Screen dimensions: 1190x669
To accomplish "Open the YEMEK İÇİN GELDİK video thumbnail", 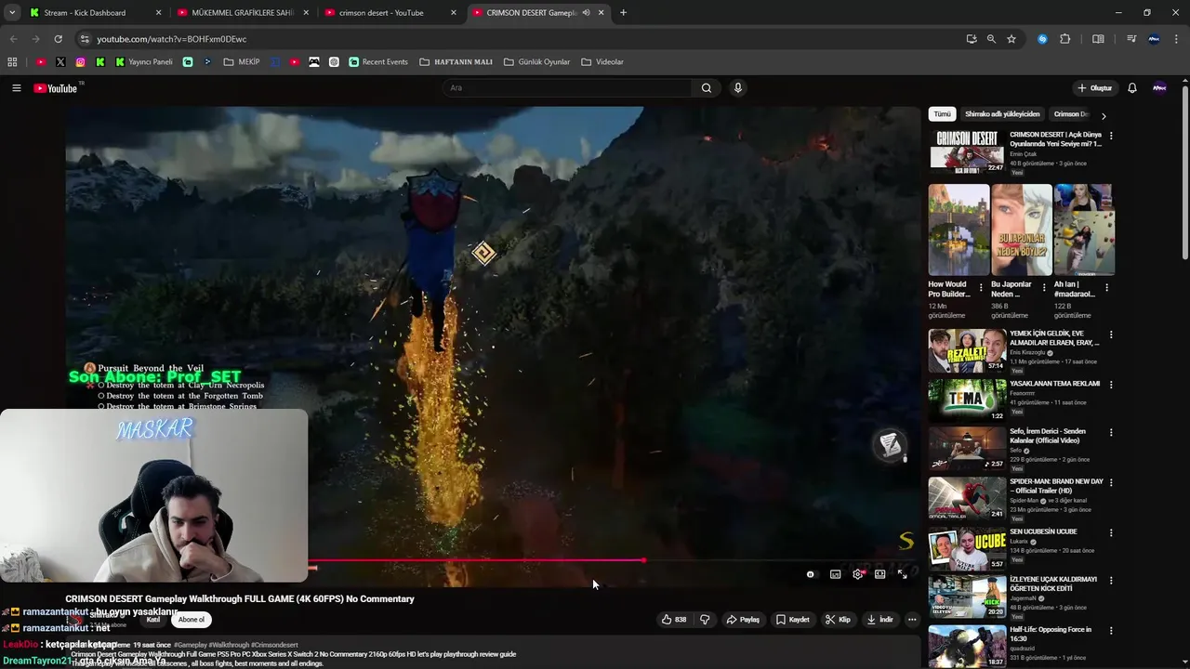I will pos(967,349).
